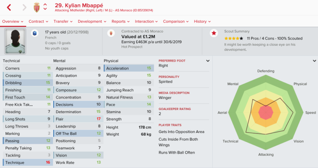Click the Flair attribute row
The image size is (318, 168).
pyautogui.click(x=78, y=118)
